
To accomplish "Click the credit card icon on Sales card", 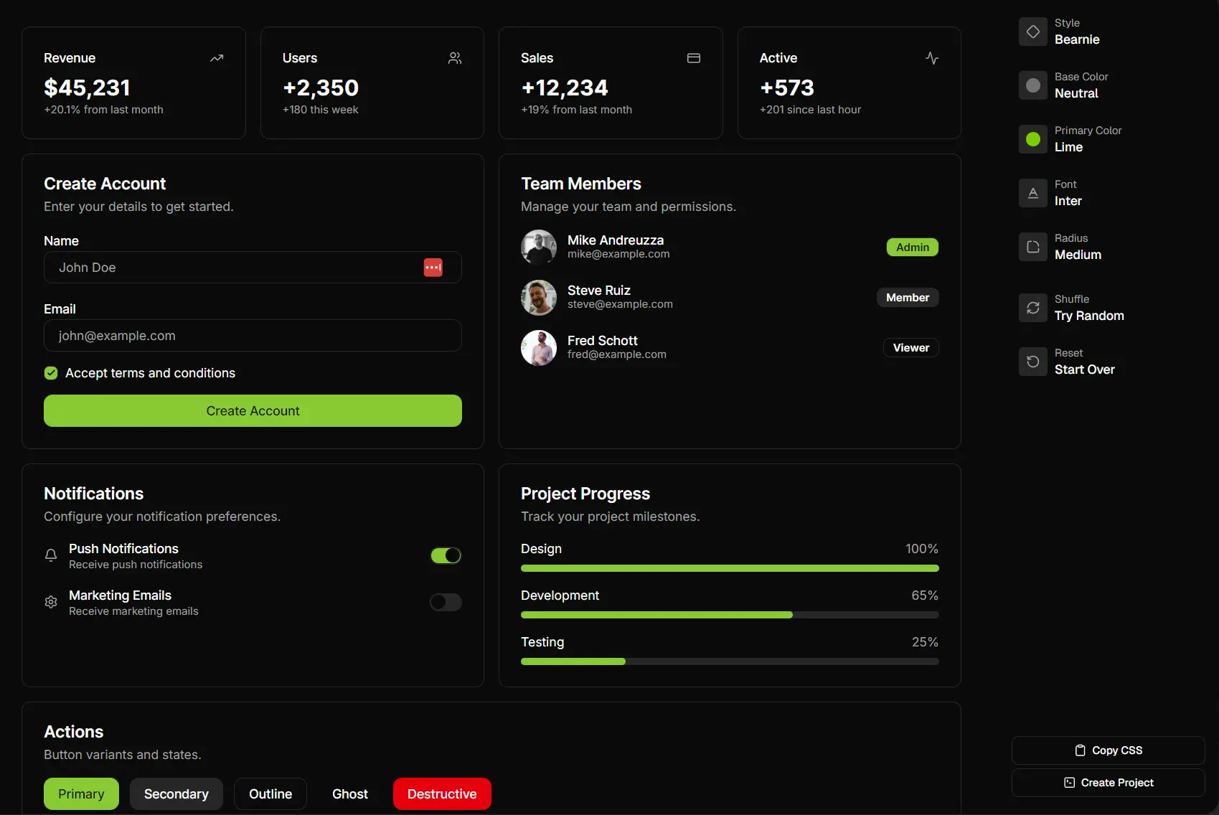I will [693, 58].
